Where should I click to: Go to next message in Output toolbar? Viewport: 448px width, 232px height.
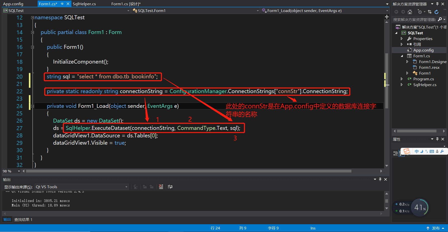[x=152, y=187]
